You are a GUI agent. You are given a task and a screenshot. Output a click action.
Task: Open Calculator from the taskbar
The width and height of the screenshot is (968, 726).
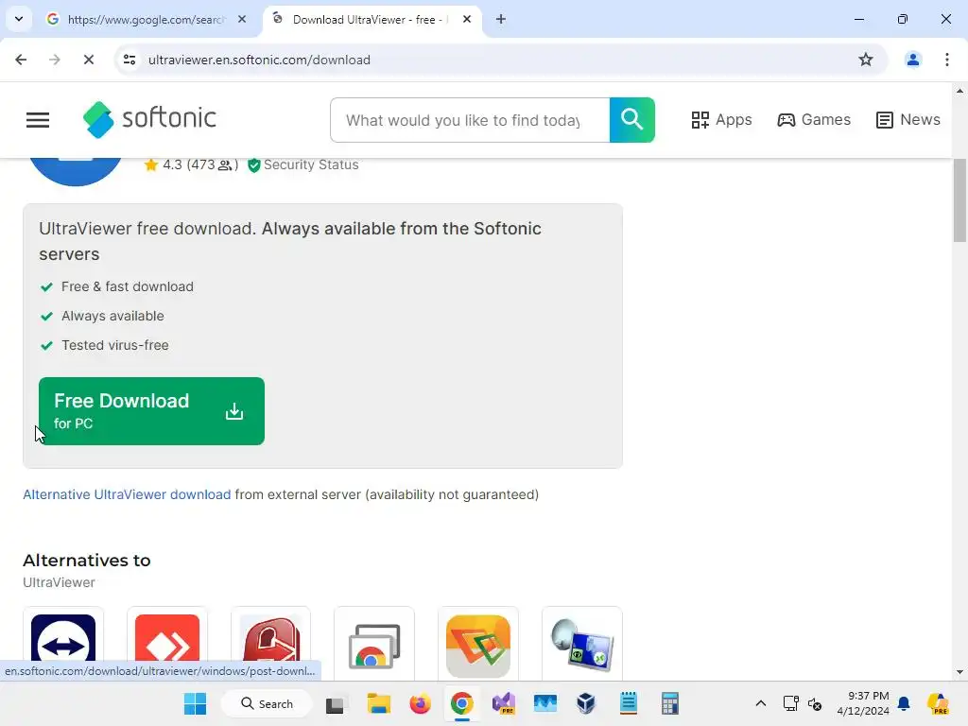coord(670,703)
